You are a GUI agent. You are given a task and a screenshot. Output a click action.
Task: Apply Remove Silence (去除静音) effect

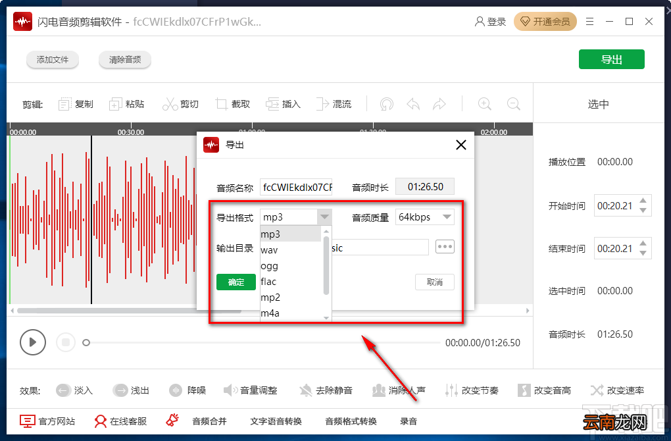[x=326, y=390]
